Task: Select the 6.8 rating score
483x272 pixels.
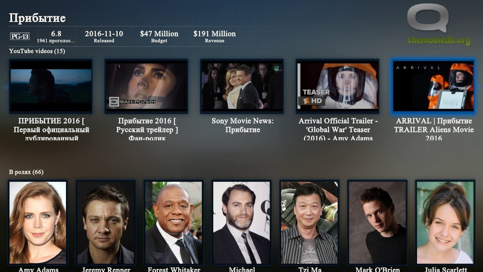Action: [56, 34]
